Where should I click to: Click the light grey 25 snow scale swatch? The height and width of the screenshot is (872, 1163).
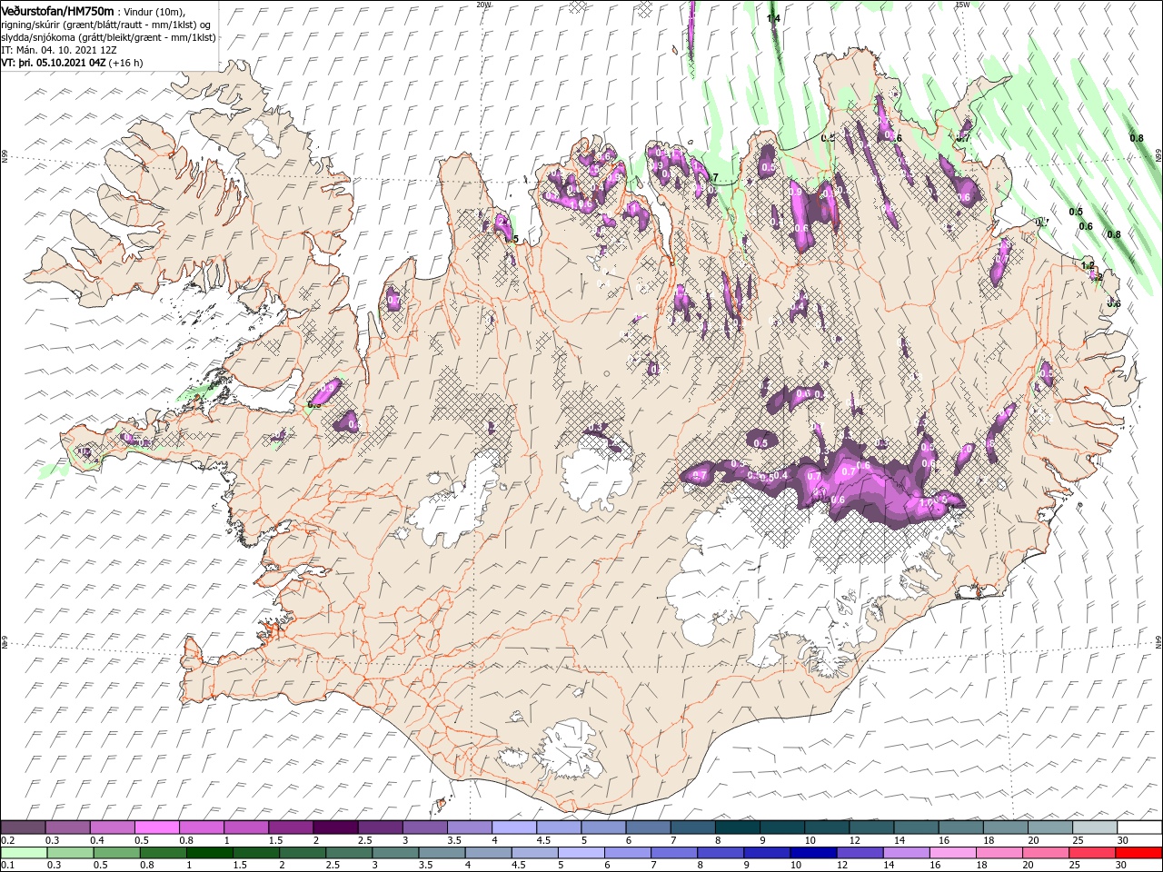(1094, 827)
